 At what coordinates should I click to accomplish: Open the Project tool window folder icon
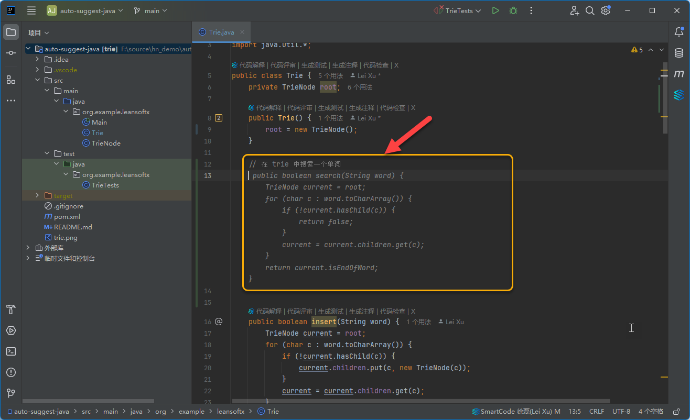[11, 32]
